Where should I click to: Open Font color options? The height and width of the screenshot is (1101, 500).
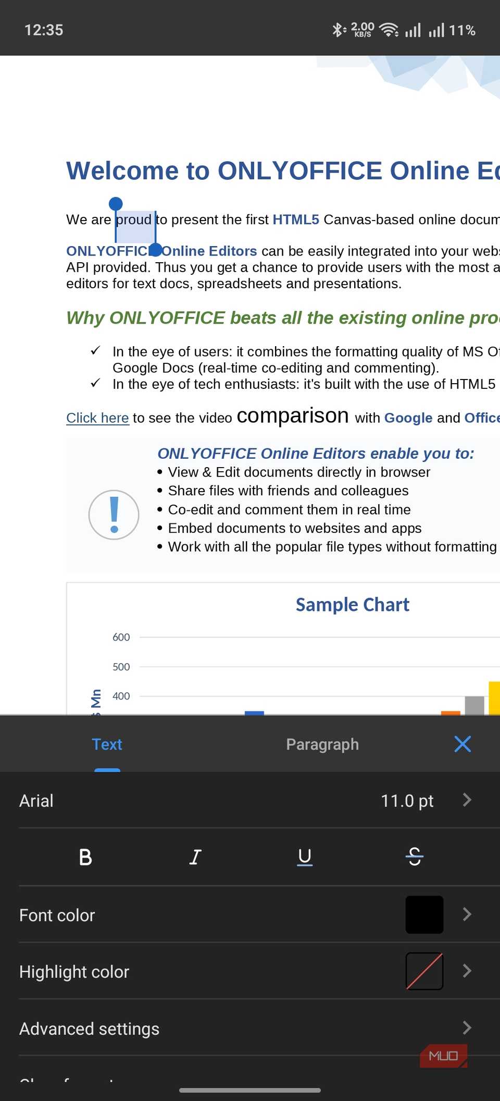pyautogui.click(x=250, y=914)
